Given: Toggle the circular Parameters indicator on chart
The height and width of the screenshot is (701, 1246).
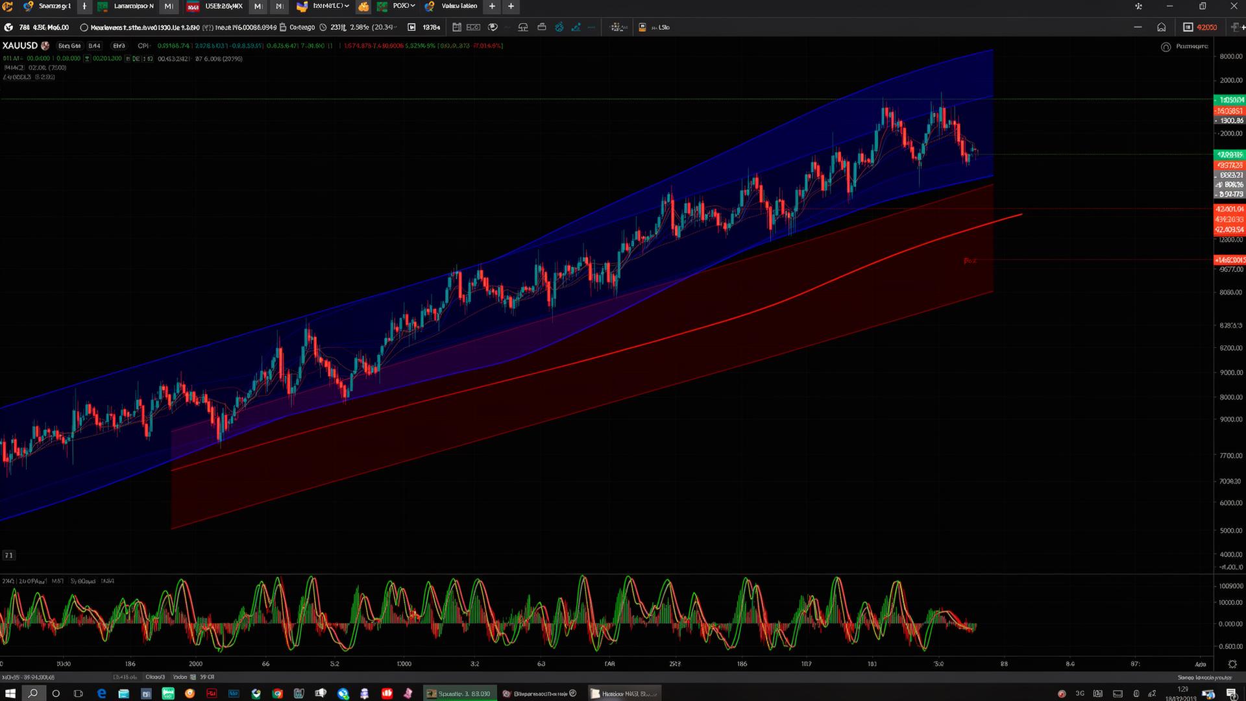Looking at the screenshot, I should click(1166, 47).
